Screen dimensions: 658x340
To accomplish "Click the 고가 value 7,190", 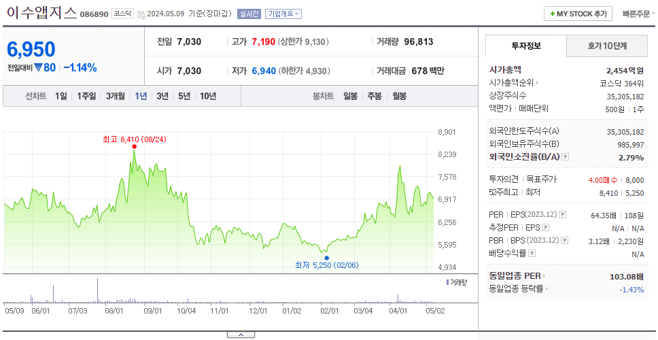I will coord(264,42).
